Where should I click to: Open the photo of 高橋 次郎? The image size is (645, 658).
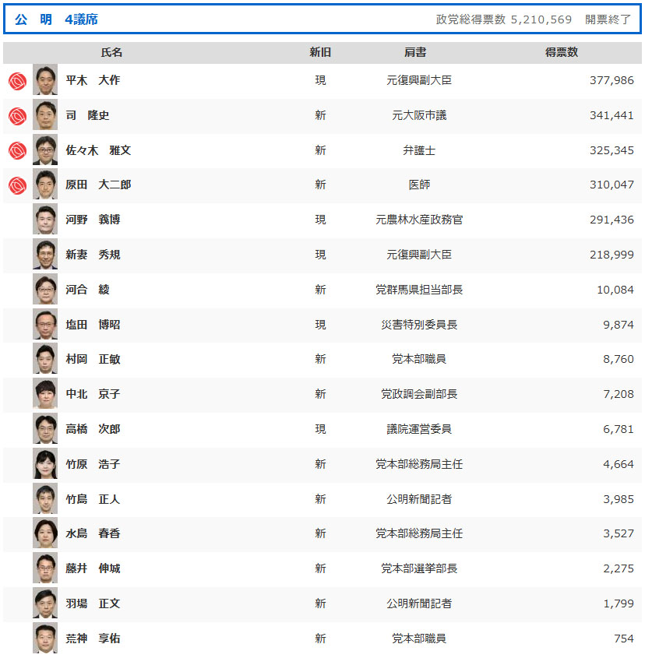coord(45,429)
